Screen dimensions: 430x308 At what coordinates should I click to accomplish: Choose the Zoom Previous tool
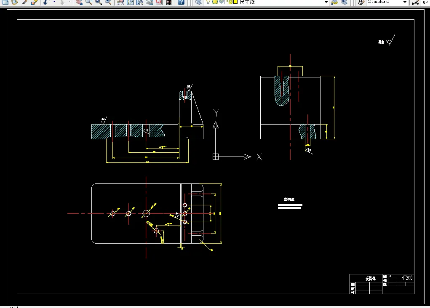coord(108,2)
